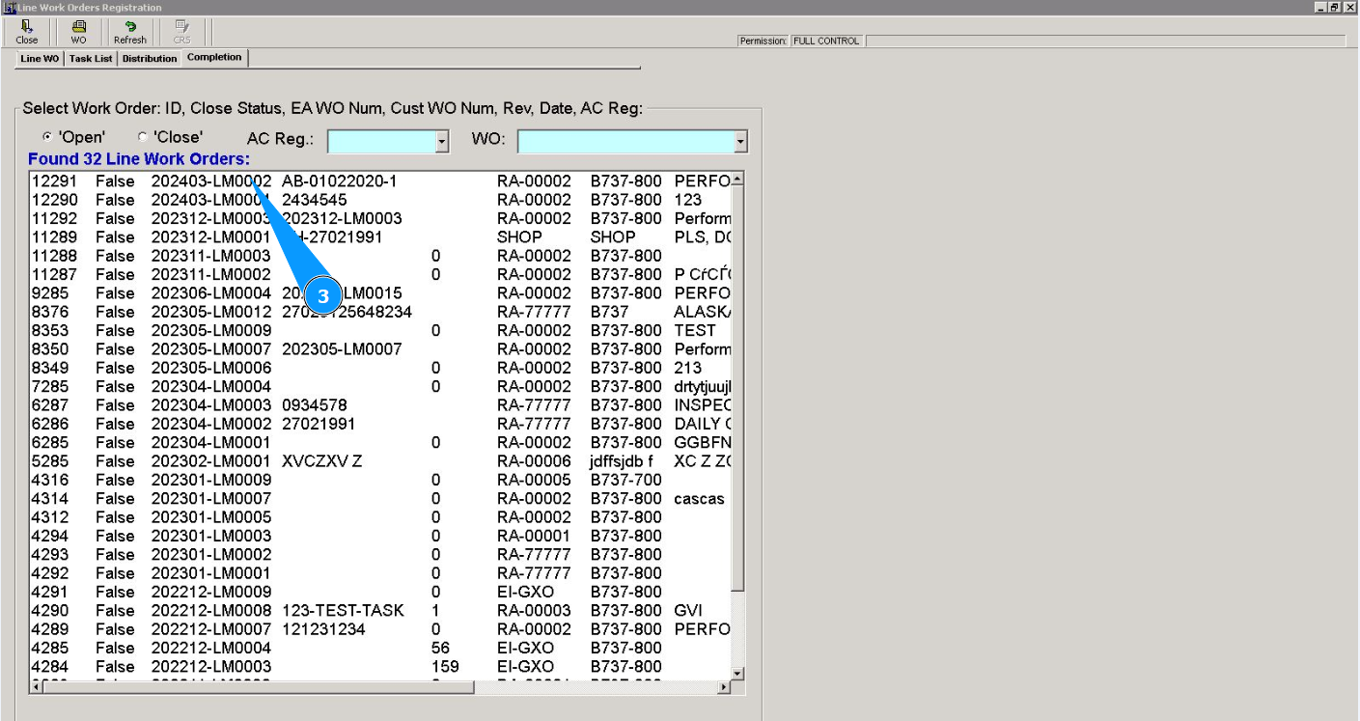Select the SHOP work order row 11289

click(380, 237)
